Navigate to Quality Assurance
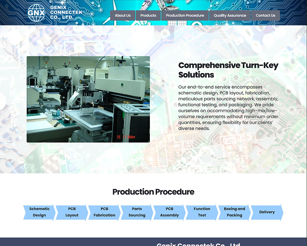The width and height of the screenshot is (307, 246). tap(230, 15)
